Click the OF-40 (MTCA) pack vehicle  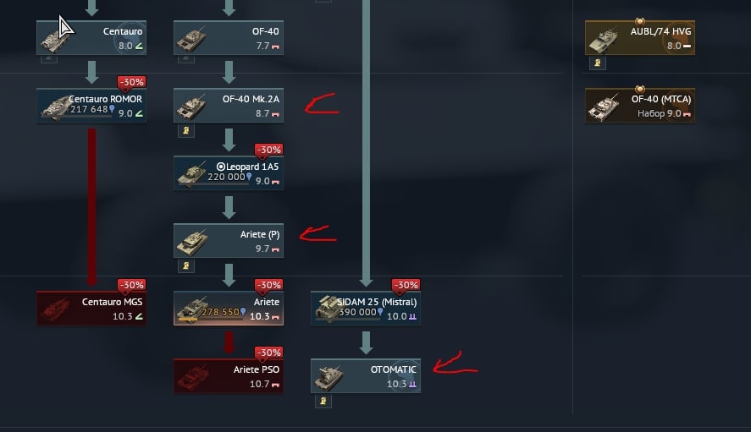pos(640,105)
